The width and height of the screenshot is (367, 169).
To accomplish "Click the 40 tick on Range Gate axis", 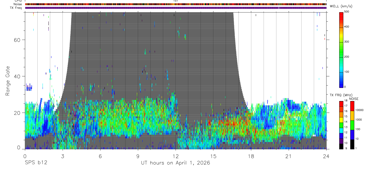I will coord(18,76).
